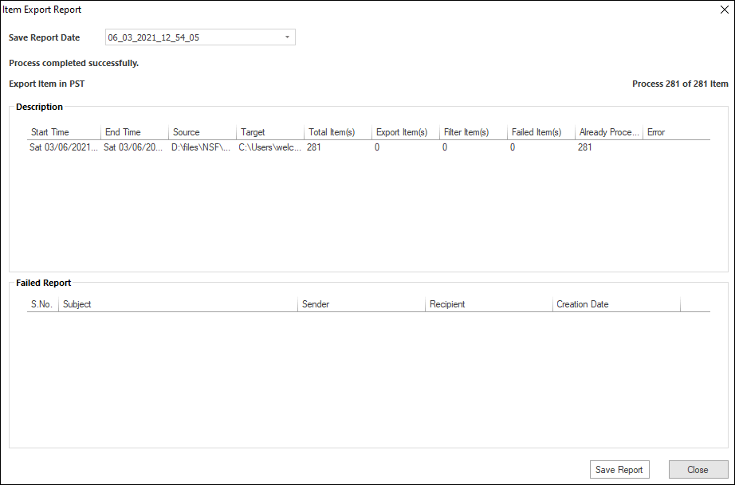Click the Close button
The image size is (735, 485).
(698, 470)
